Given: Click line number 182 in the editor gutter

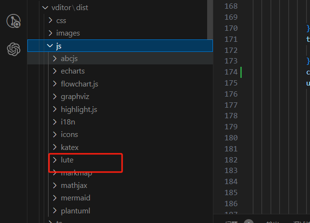Looking at the screenshot, I should [231, 160].
